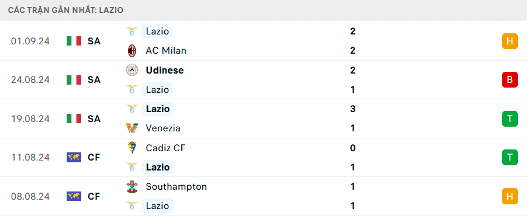The height and width of the screenshot is (216, 529).
Task: Open the Cadiz CF team link
Action: click(165, 148)
